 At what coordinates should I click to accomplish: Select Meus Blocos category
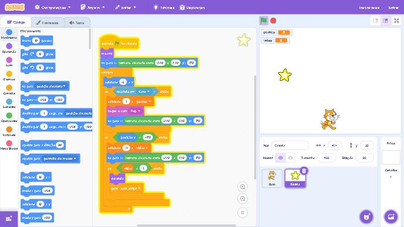9,145
